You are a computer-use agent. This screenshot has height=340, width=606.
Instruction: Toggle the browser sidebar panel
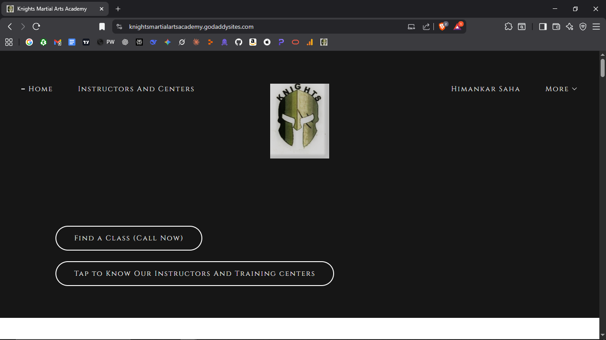pos(543,27)
